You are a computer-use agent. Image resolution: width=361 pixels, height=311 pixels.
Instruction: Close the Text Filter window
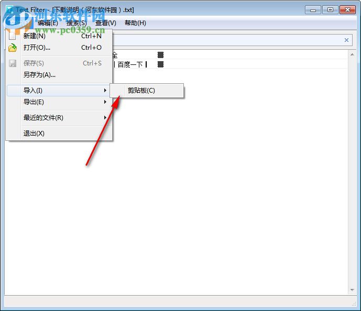[348, 10]
